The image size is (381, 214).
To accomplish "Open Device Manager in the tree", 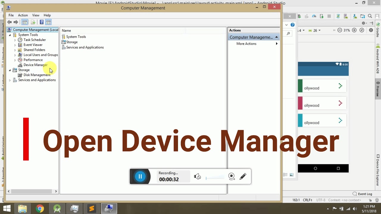I will point(35,65).
